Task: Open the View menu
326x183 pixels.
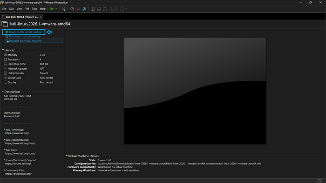Action: 20,9
